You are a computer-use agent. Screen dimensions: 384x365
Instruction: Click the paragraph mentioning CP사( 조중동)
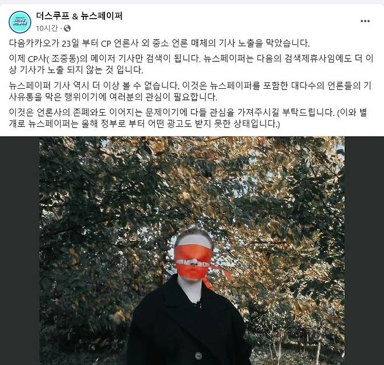point(191,64)
